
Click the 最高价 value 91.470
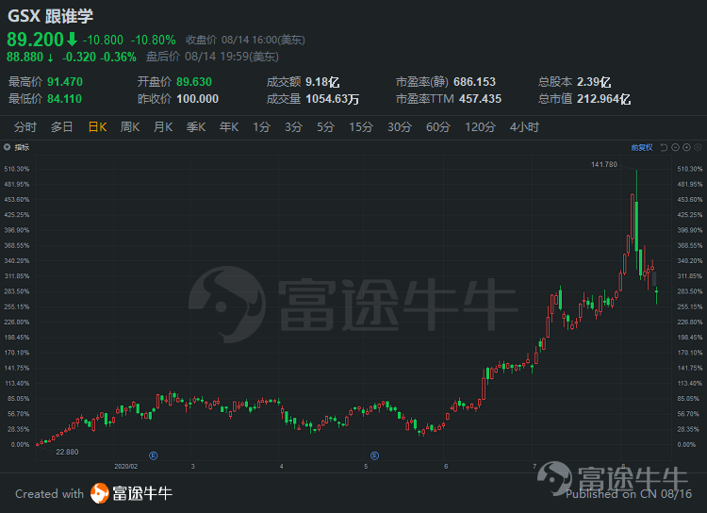point(65,82)
